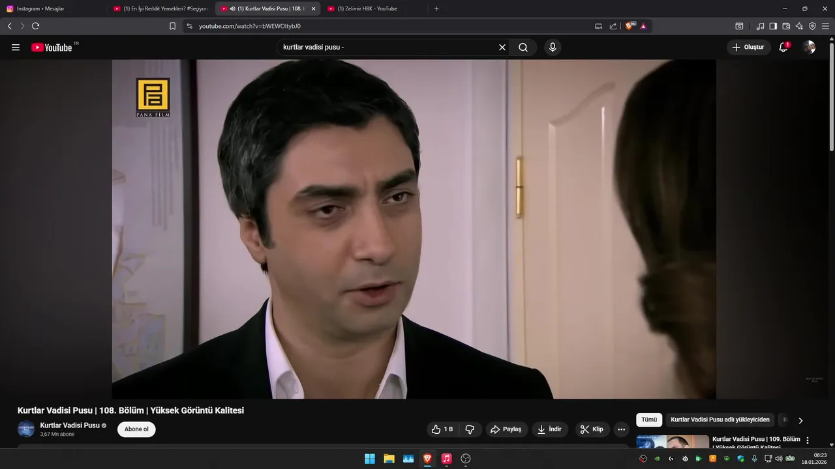This screenshot has height=469, width=835.
Task: Open the browser playlist music note icon
Action: click(760, 26)
